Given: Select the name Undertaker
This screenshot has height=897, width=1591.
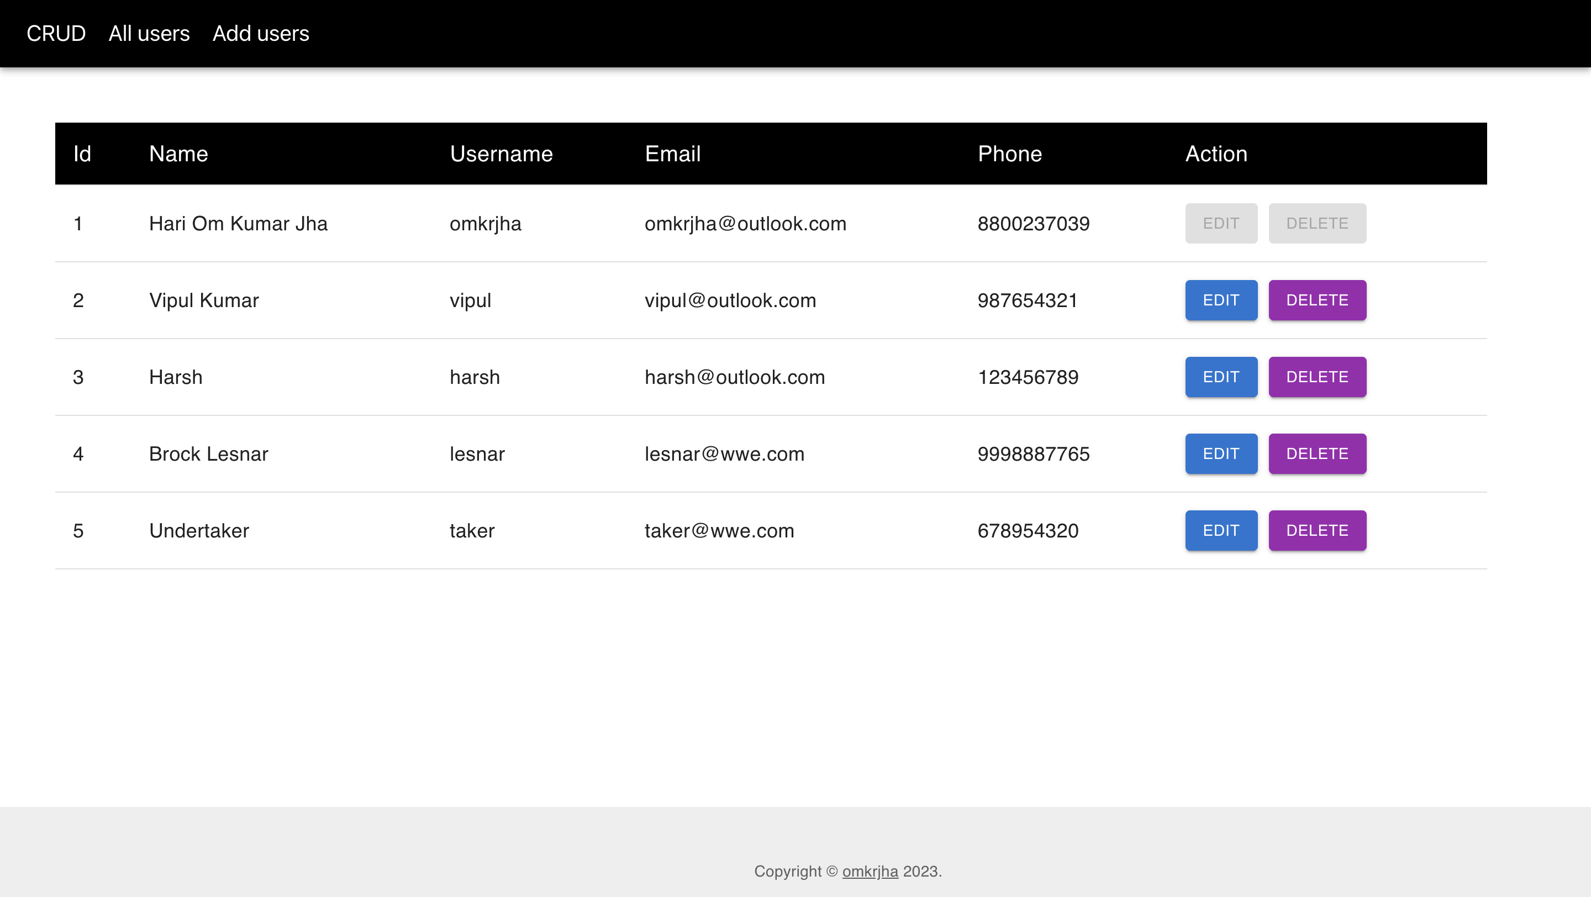Looking at the screenshot, I should click(x=199, y=531).
